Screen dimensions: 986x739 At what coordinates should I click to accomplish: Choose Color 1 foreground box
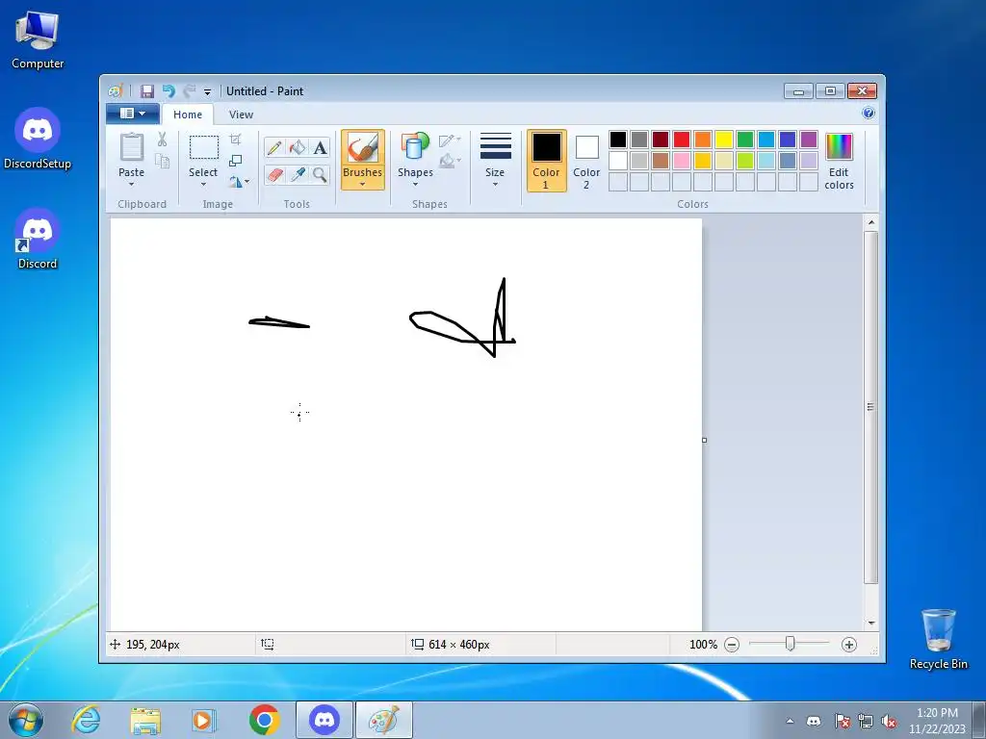[x=547, y=161]
